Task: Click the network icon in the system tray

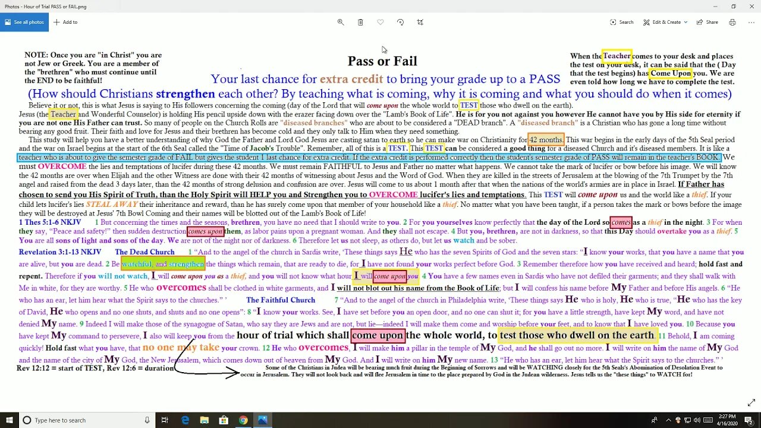Action: (687, 420)
